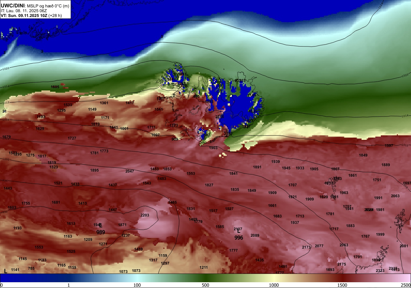The width and height of the screenshot is (411, 288).
Task: Click the freezing level value 1937
Action: 295,223
